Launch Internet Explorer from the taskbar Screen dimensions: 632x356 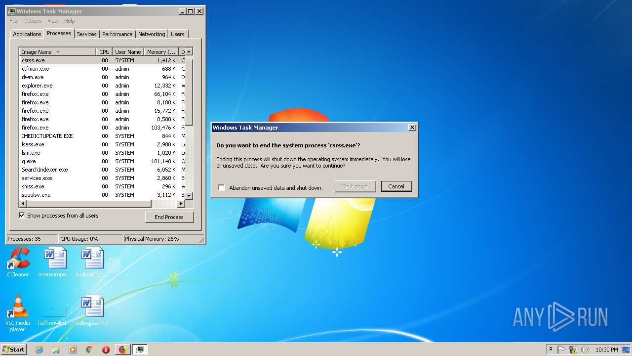pos(39,350)
